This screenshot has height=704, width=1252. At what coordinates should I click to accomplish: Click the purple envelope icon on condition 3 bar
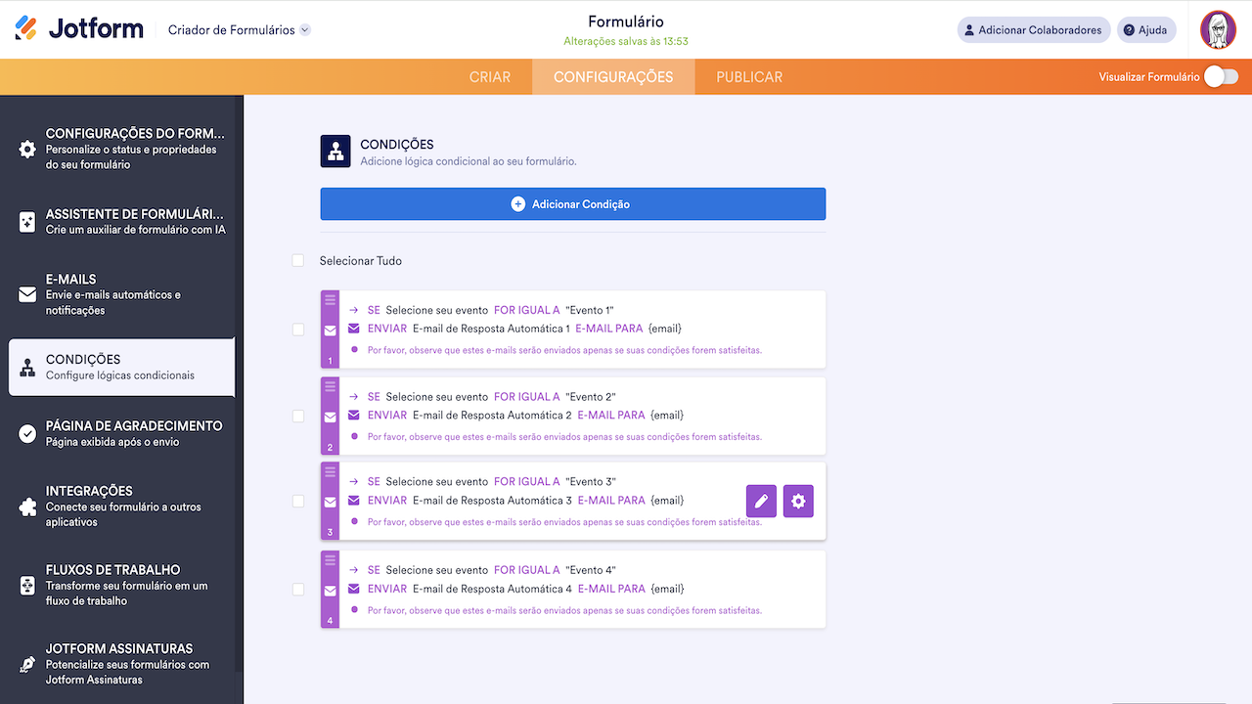click(x=330, y=503)
